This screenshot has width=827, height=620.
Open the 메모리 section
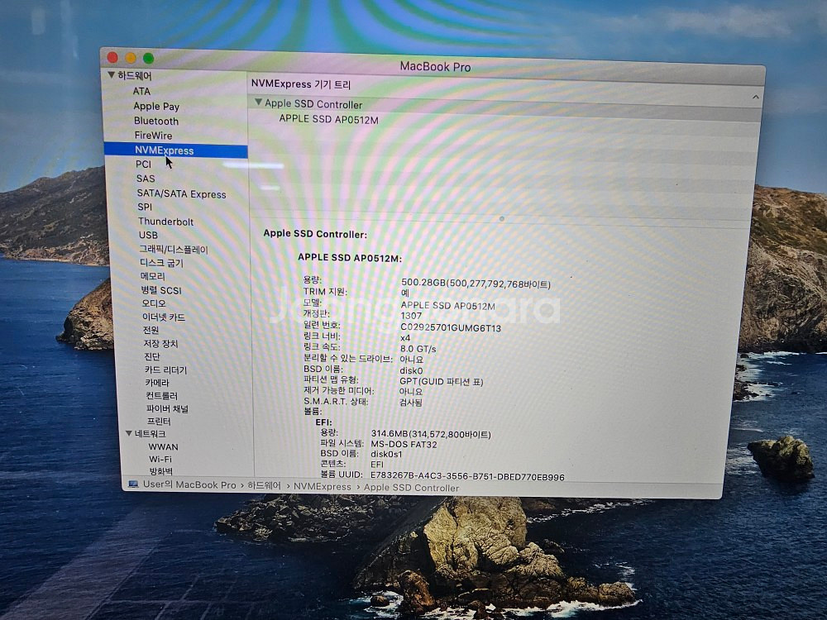(153, 276)
